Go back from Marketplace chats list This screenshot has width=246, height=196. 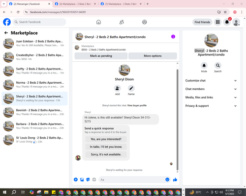point(6,33)
